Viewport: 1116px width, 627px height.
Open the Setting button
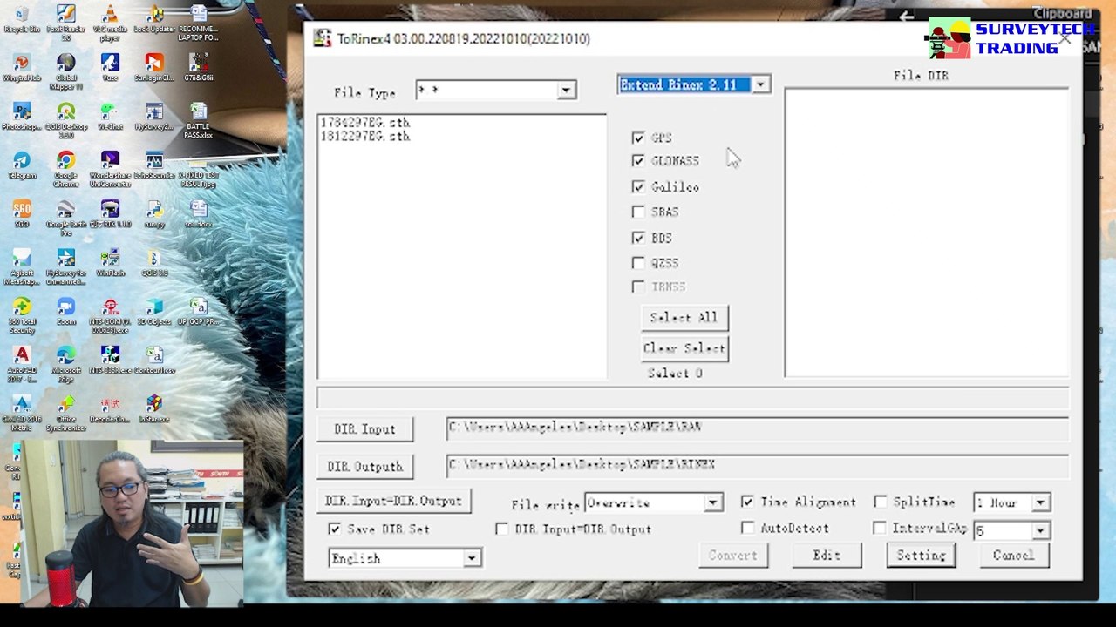(921, 556)
